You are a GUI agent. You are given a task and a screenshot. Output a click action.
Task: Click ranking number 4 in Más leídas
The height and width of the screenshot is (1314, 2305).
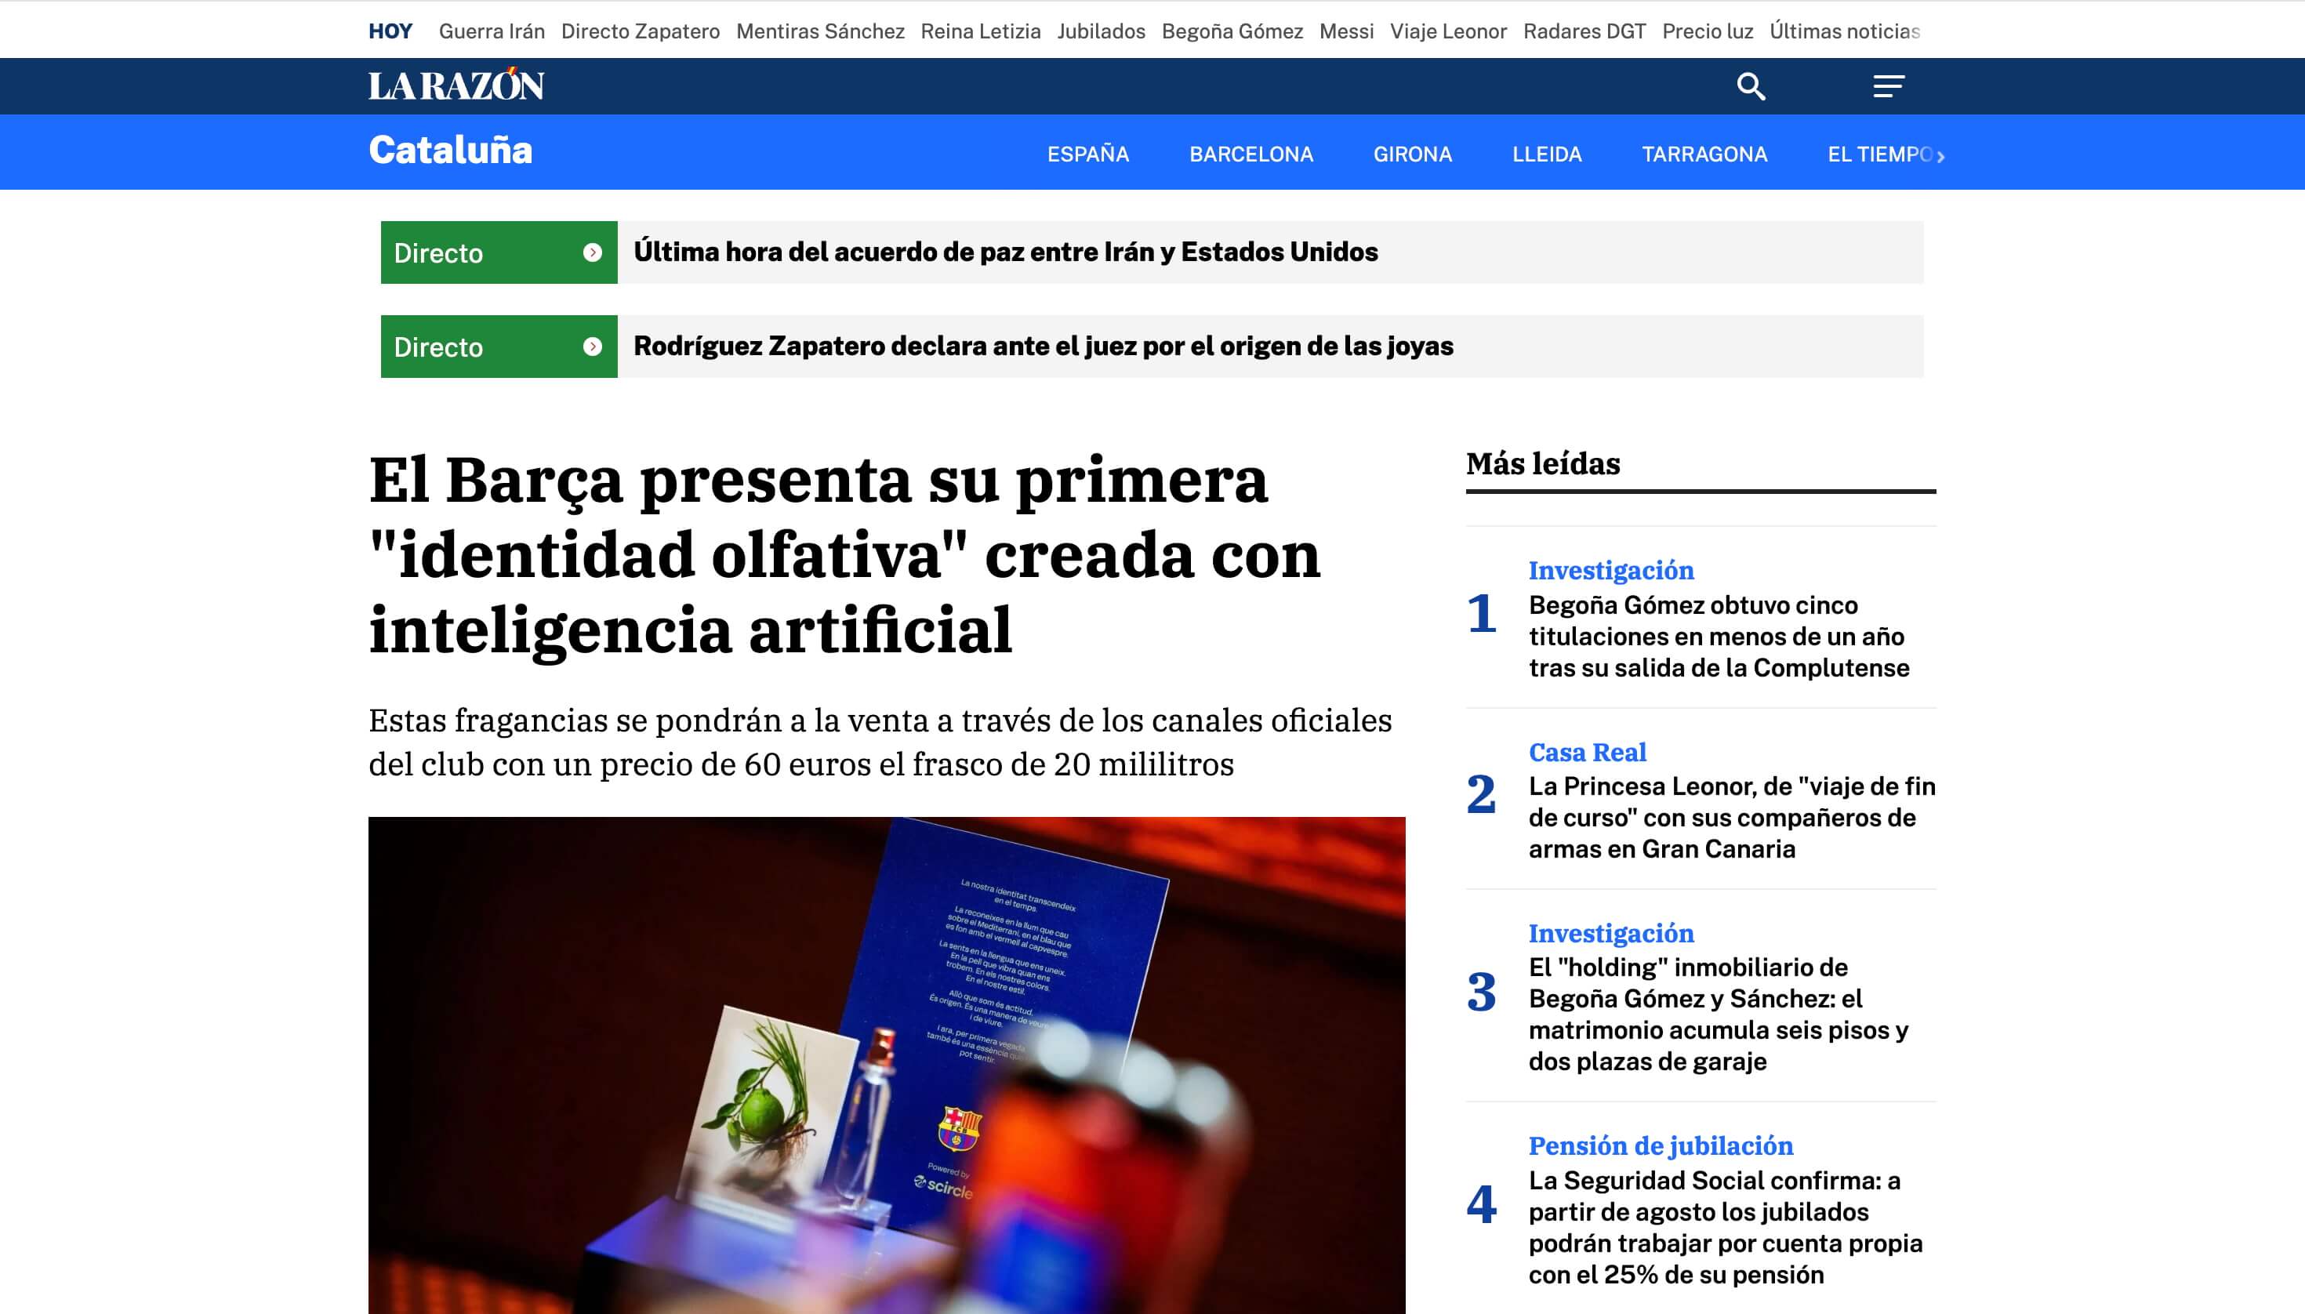(1481, 1205)
